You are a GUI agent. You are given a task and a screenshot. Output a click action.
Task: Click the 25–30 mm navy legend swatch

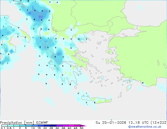coord(53,126)
